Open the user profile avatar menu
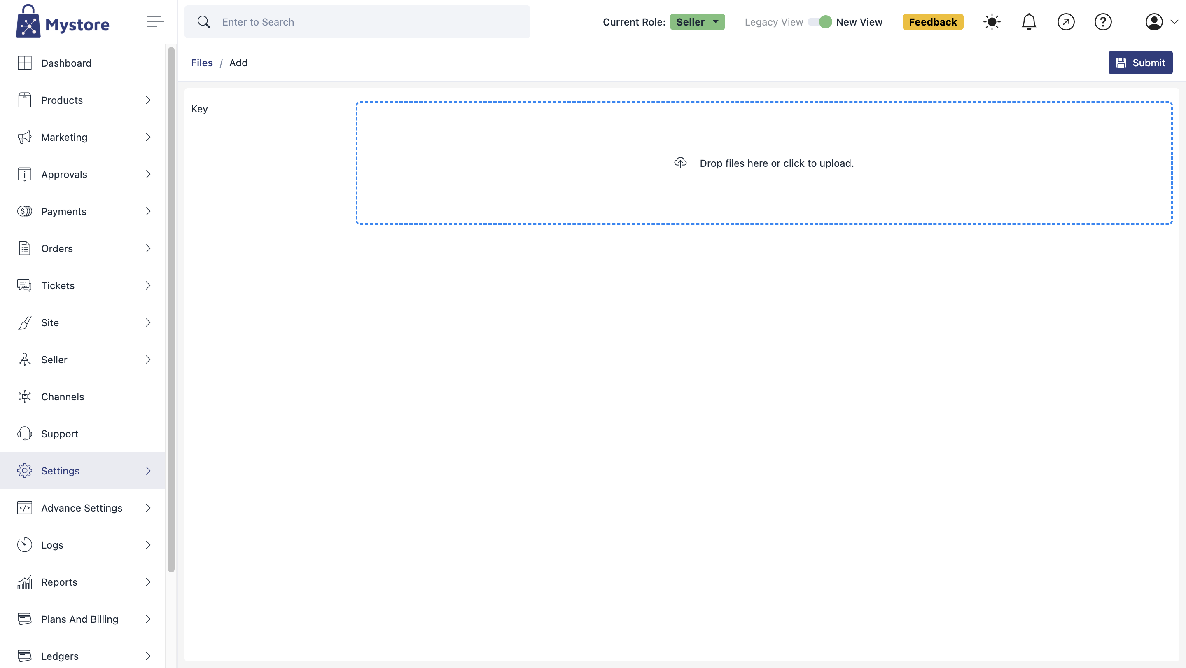 1154,22
